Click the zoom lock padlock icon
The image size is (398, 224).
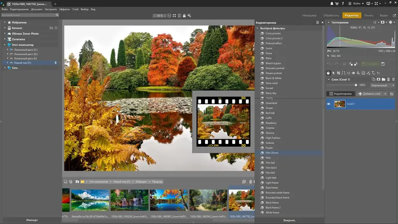coord(184,16)
